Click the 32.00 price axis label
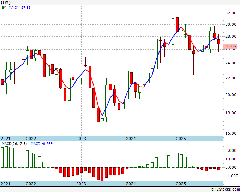The image size is (240, 192). (x=230, y=13)
